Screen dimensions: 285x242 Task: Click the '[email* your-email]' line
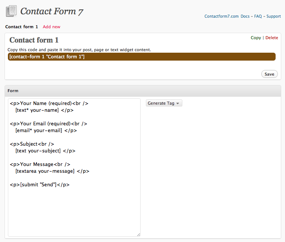(46, 131)
